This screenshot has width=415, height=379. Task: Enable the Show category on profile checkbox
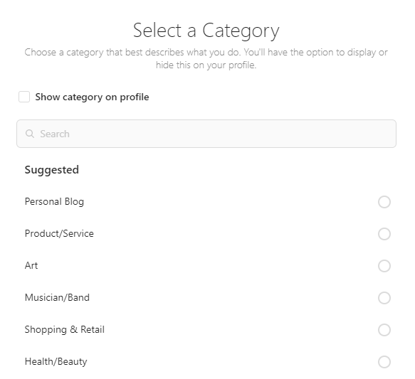(24, 97)
